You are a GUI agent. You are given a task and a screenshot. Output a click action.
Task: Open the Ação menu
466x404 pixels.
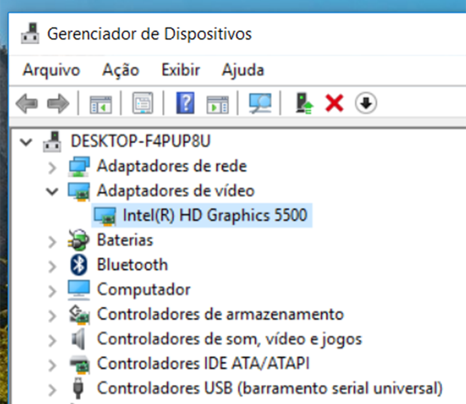[121, 70]
